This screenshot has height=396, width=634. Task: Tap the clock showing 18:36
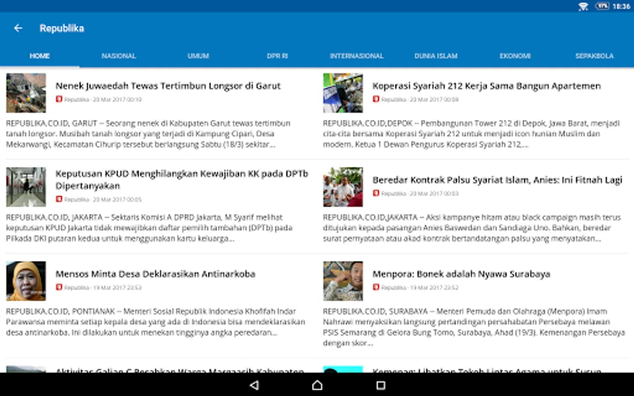621,6
